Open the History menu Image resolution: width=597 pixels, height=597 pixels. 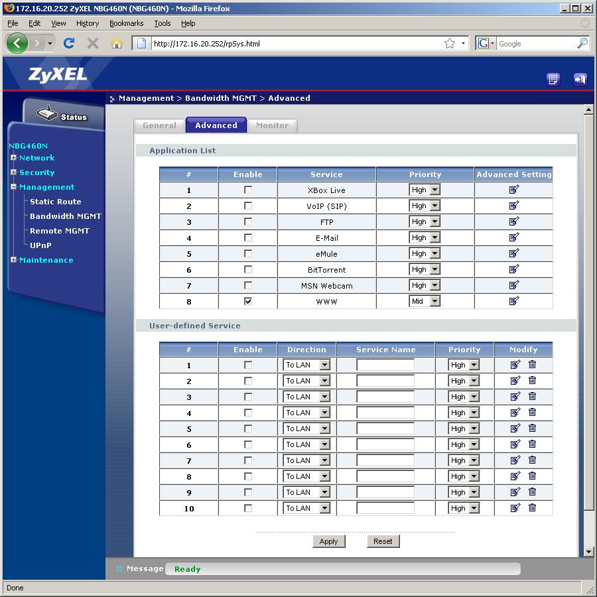pyautogui.click(x=88, y=23)
